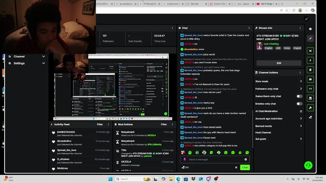Click the lightning bolt sidebar icon
This screenshot has height=183, width=326.
[x=310, y=60]
